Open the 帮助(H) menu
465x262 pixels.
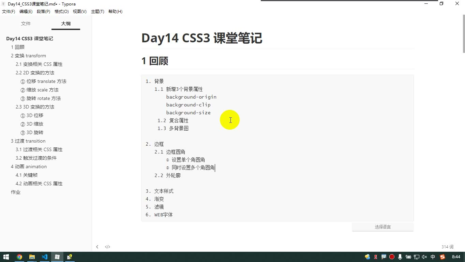click(115, 12)
